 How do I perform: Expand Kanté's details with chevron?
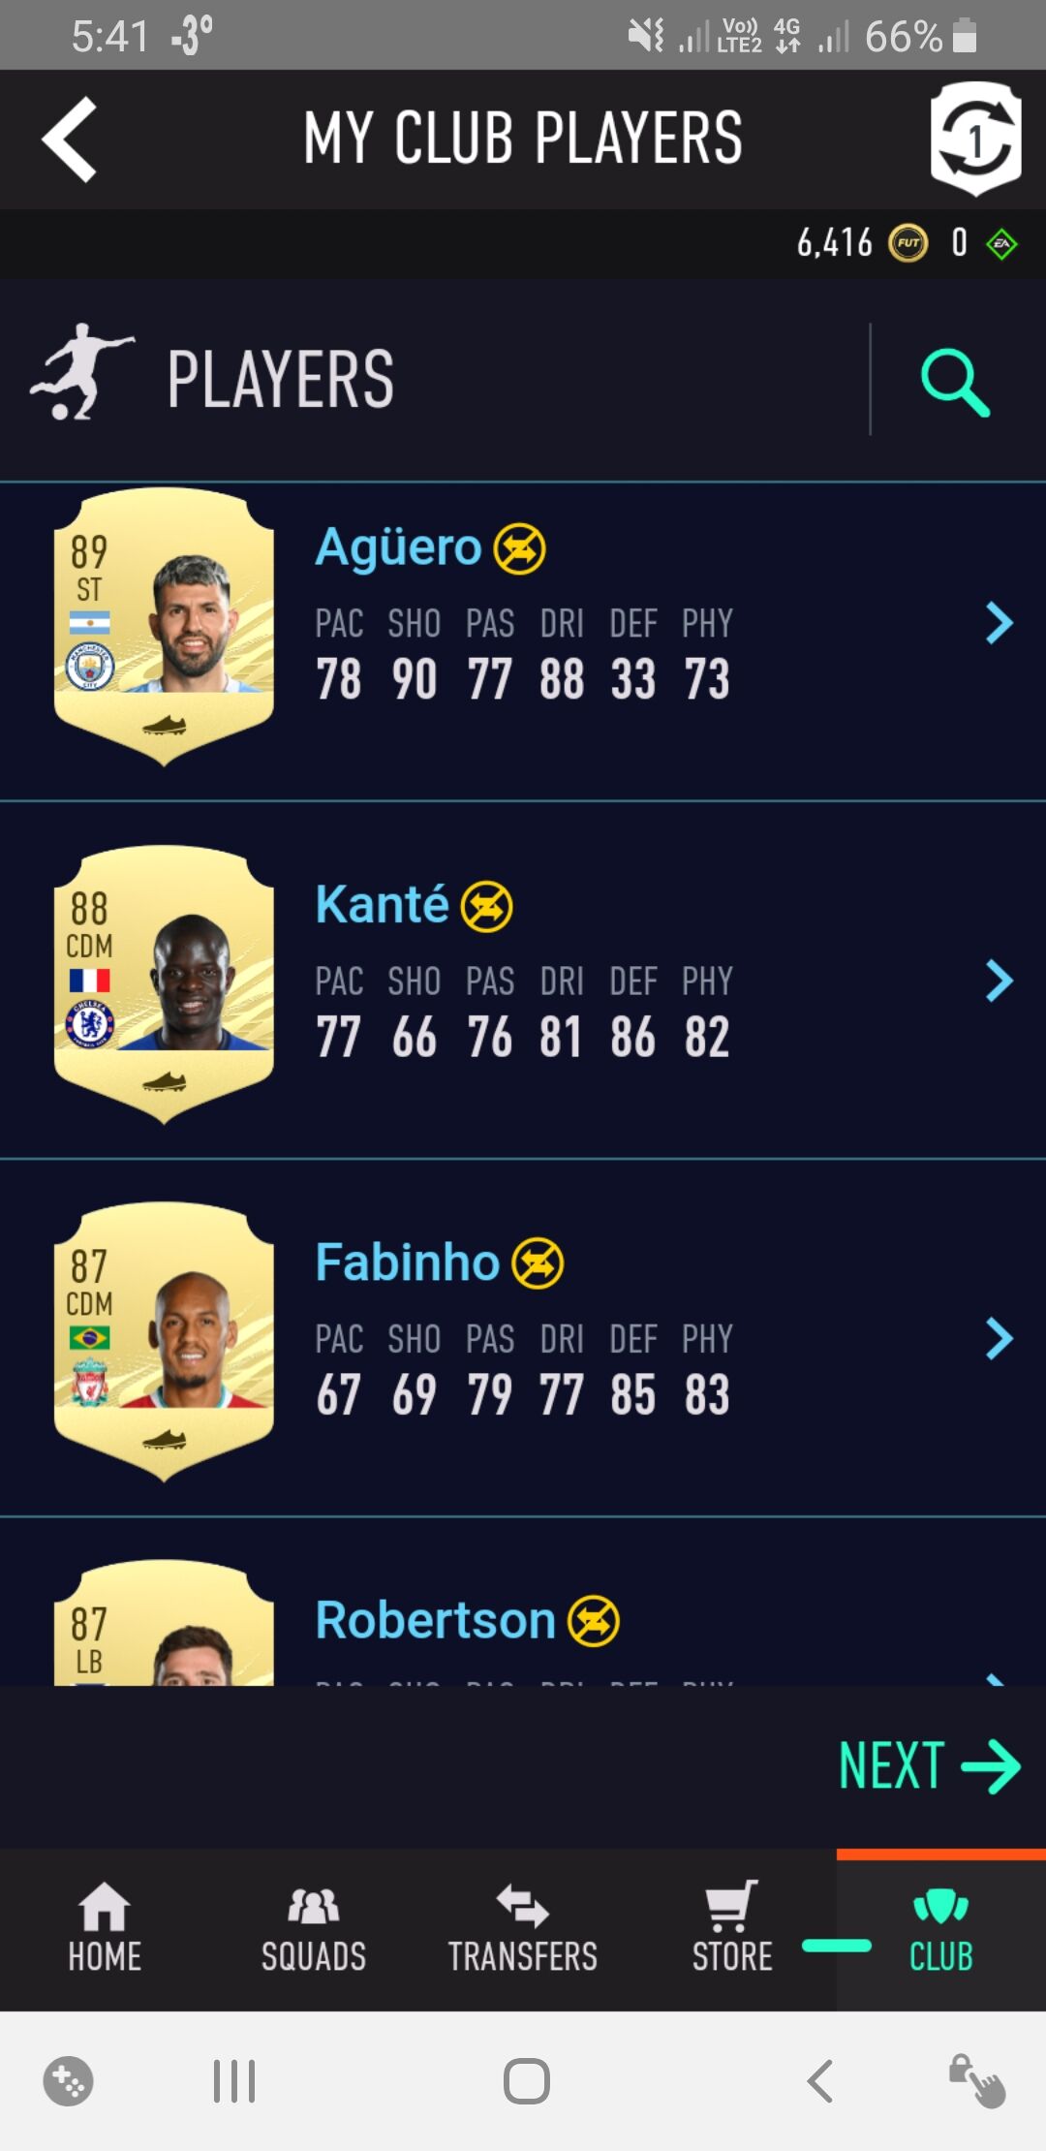pos(999,981)
